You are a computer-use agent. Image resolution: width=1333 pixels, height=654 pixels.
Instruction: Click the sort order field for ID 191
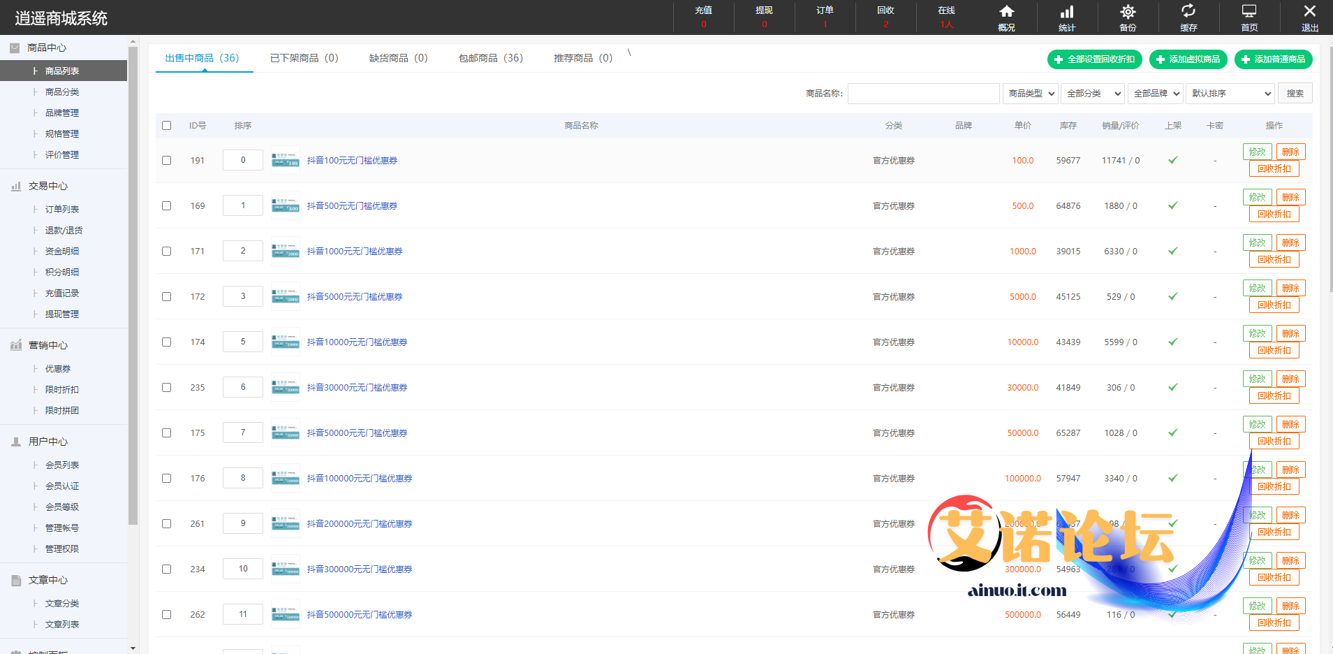click(x=243, y=160)
